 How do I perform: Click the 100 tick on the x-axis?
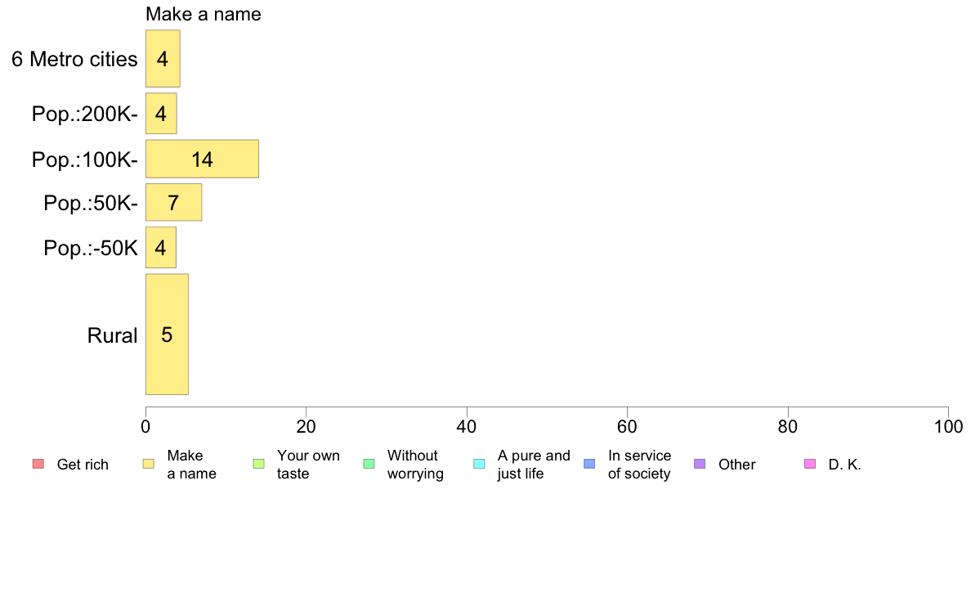[948, 427]
